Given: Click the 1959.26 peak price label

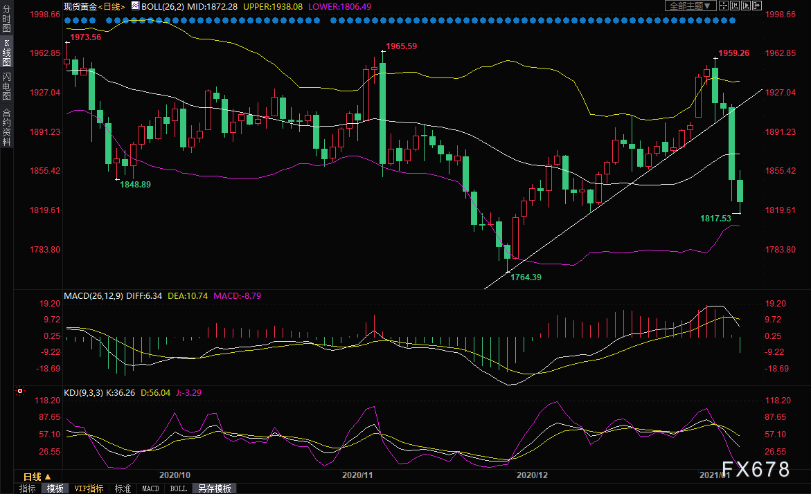Looking at the screenshot, I should [734, 53].
